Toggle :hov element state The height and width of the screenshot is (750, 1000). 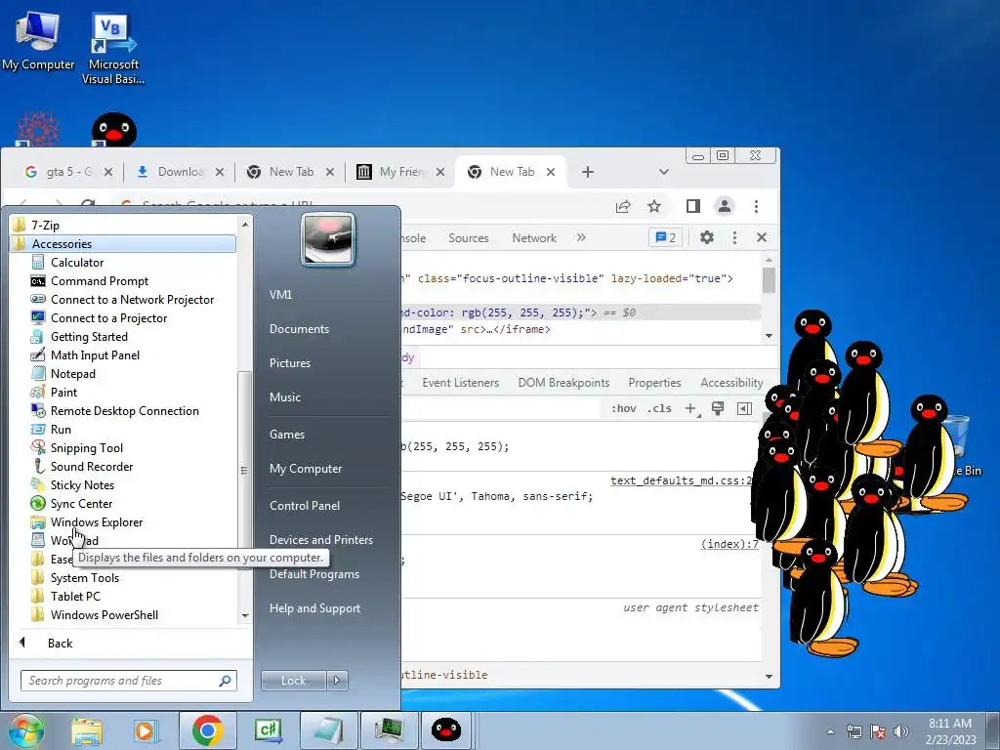coord(624,409)
